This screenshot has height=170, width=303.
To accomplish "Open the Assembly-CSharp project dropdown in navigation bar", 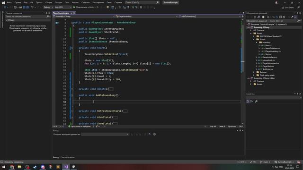I will point(84,17).
